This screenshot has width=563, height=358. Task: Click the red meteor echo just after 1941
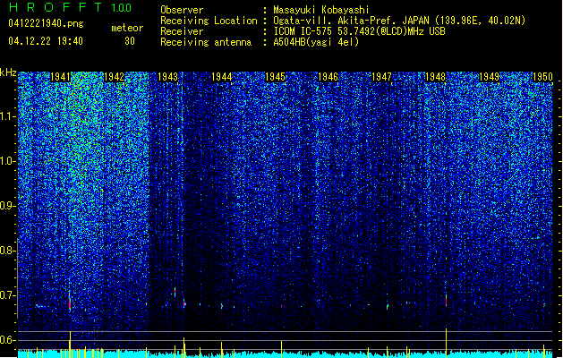[x=70, y=302]
